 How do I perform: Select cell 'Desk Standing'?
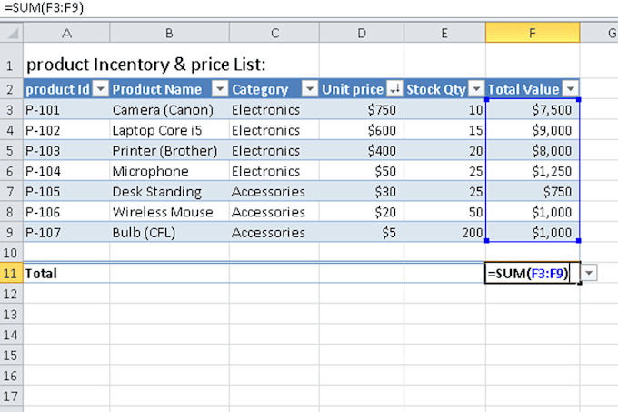[x=169, y=192]
